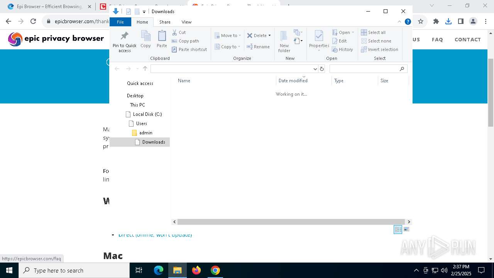Select This PC in navigation pane

click(137, 105)
